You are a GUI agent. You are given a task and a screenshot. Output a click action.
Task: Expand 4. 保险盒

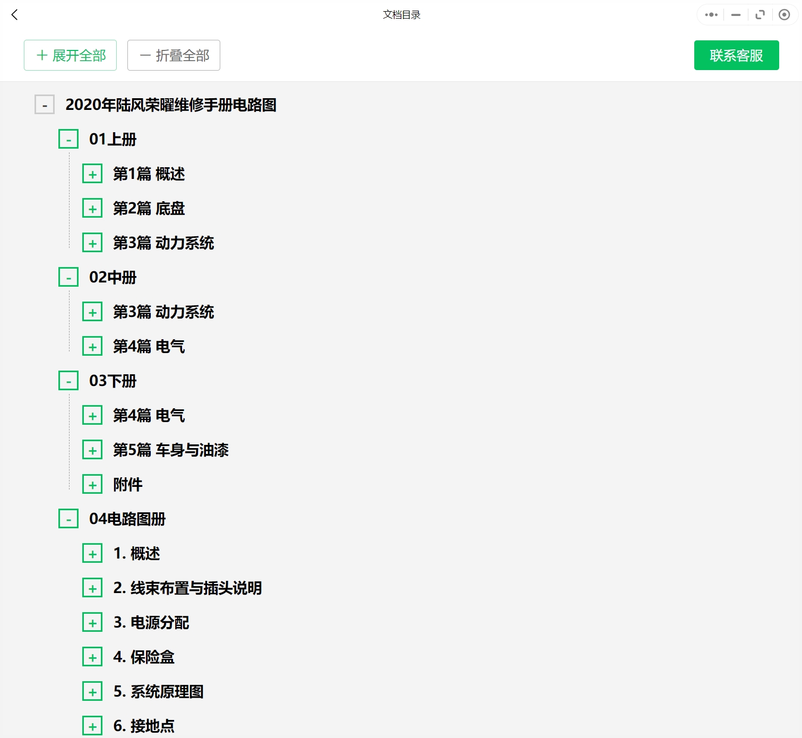(92, 657)
